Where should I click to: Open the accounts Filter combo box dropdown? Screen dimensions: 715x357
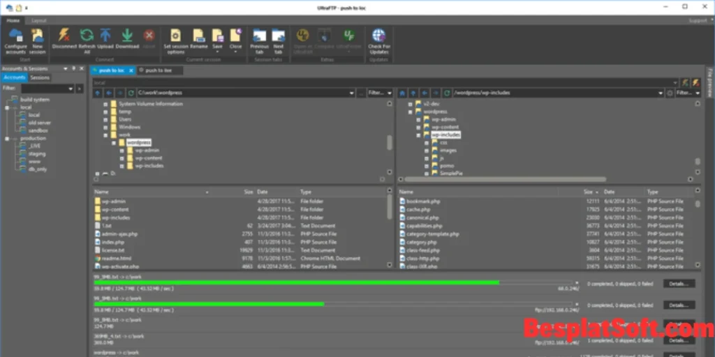coord(71,89)
